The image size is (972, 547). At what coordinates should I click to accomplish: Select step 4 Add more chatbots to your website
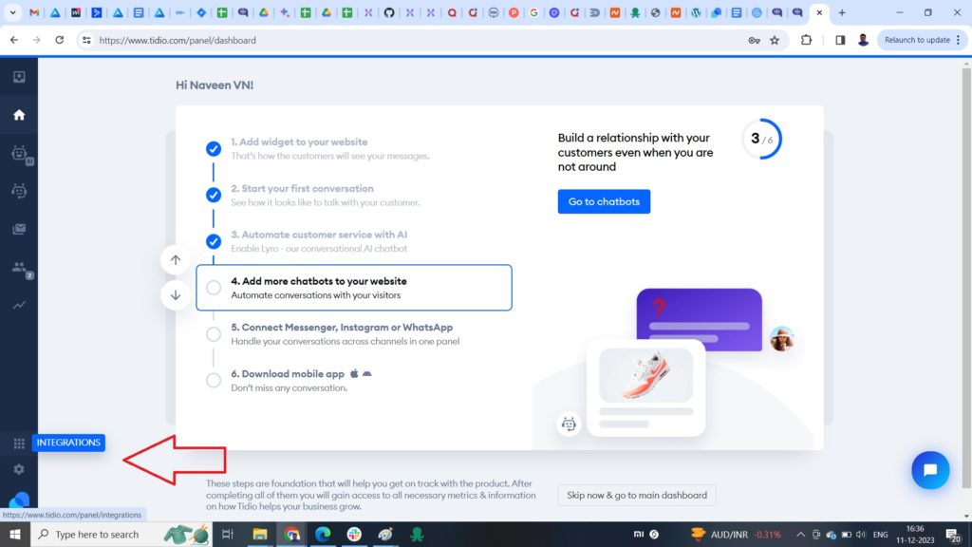tap(354, 288)
